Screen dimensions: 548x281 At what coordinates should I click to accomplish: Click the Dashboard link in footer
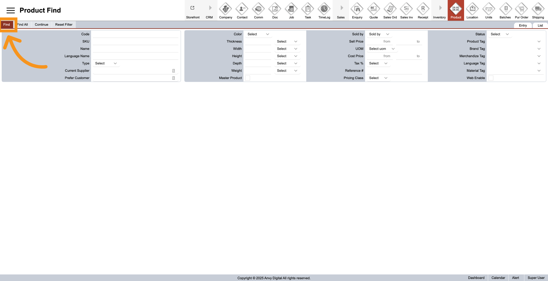[476, 278]
